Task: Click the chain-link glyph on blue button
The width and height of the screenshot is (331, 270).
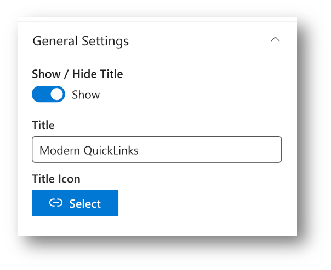Action: coord(55,203)
